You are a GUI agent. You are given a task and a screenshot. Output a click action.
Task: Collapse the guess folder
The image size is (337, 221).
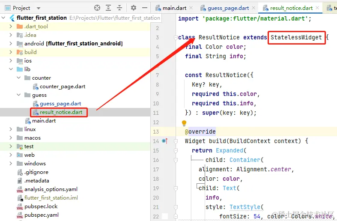click(18, 95)
